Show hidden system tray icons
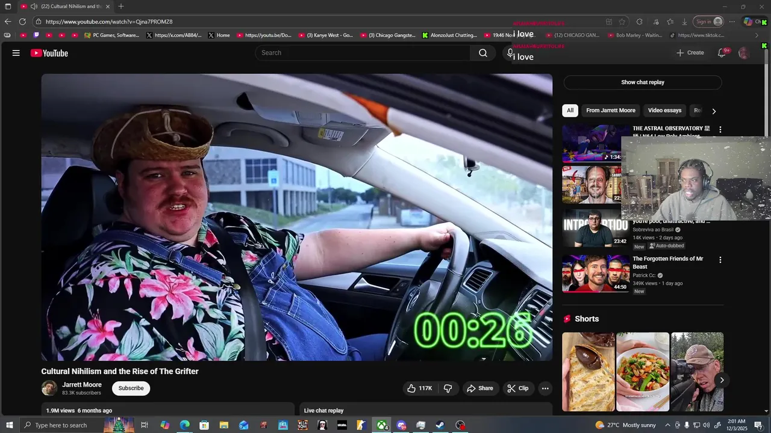 (667, 425)
